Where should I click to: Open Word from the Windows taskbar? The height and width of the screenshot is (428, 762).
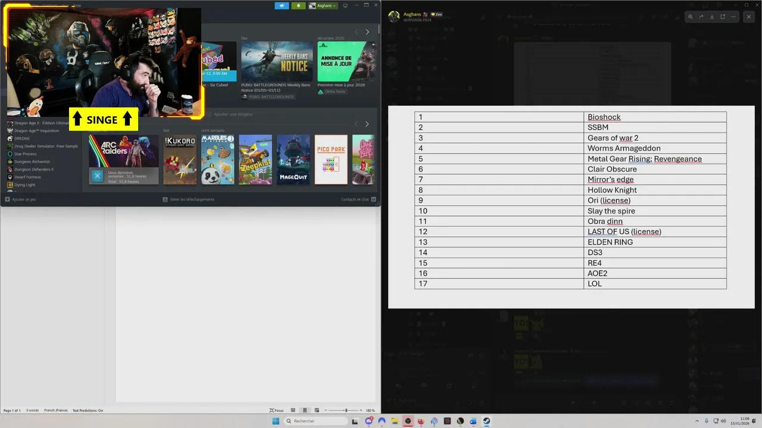473,421
